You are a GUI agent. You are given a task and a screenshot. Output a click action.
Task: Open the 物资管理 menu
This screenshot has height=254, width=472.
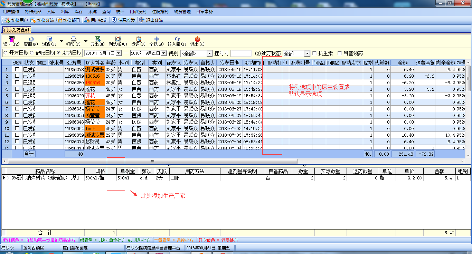pos(182,11)
